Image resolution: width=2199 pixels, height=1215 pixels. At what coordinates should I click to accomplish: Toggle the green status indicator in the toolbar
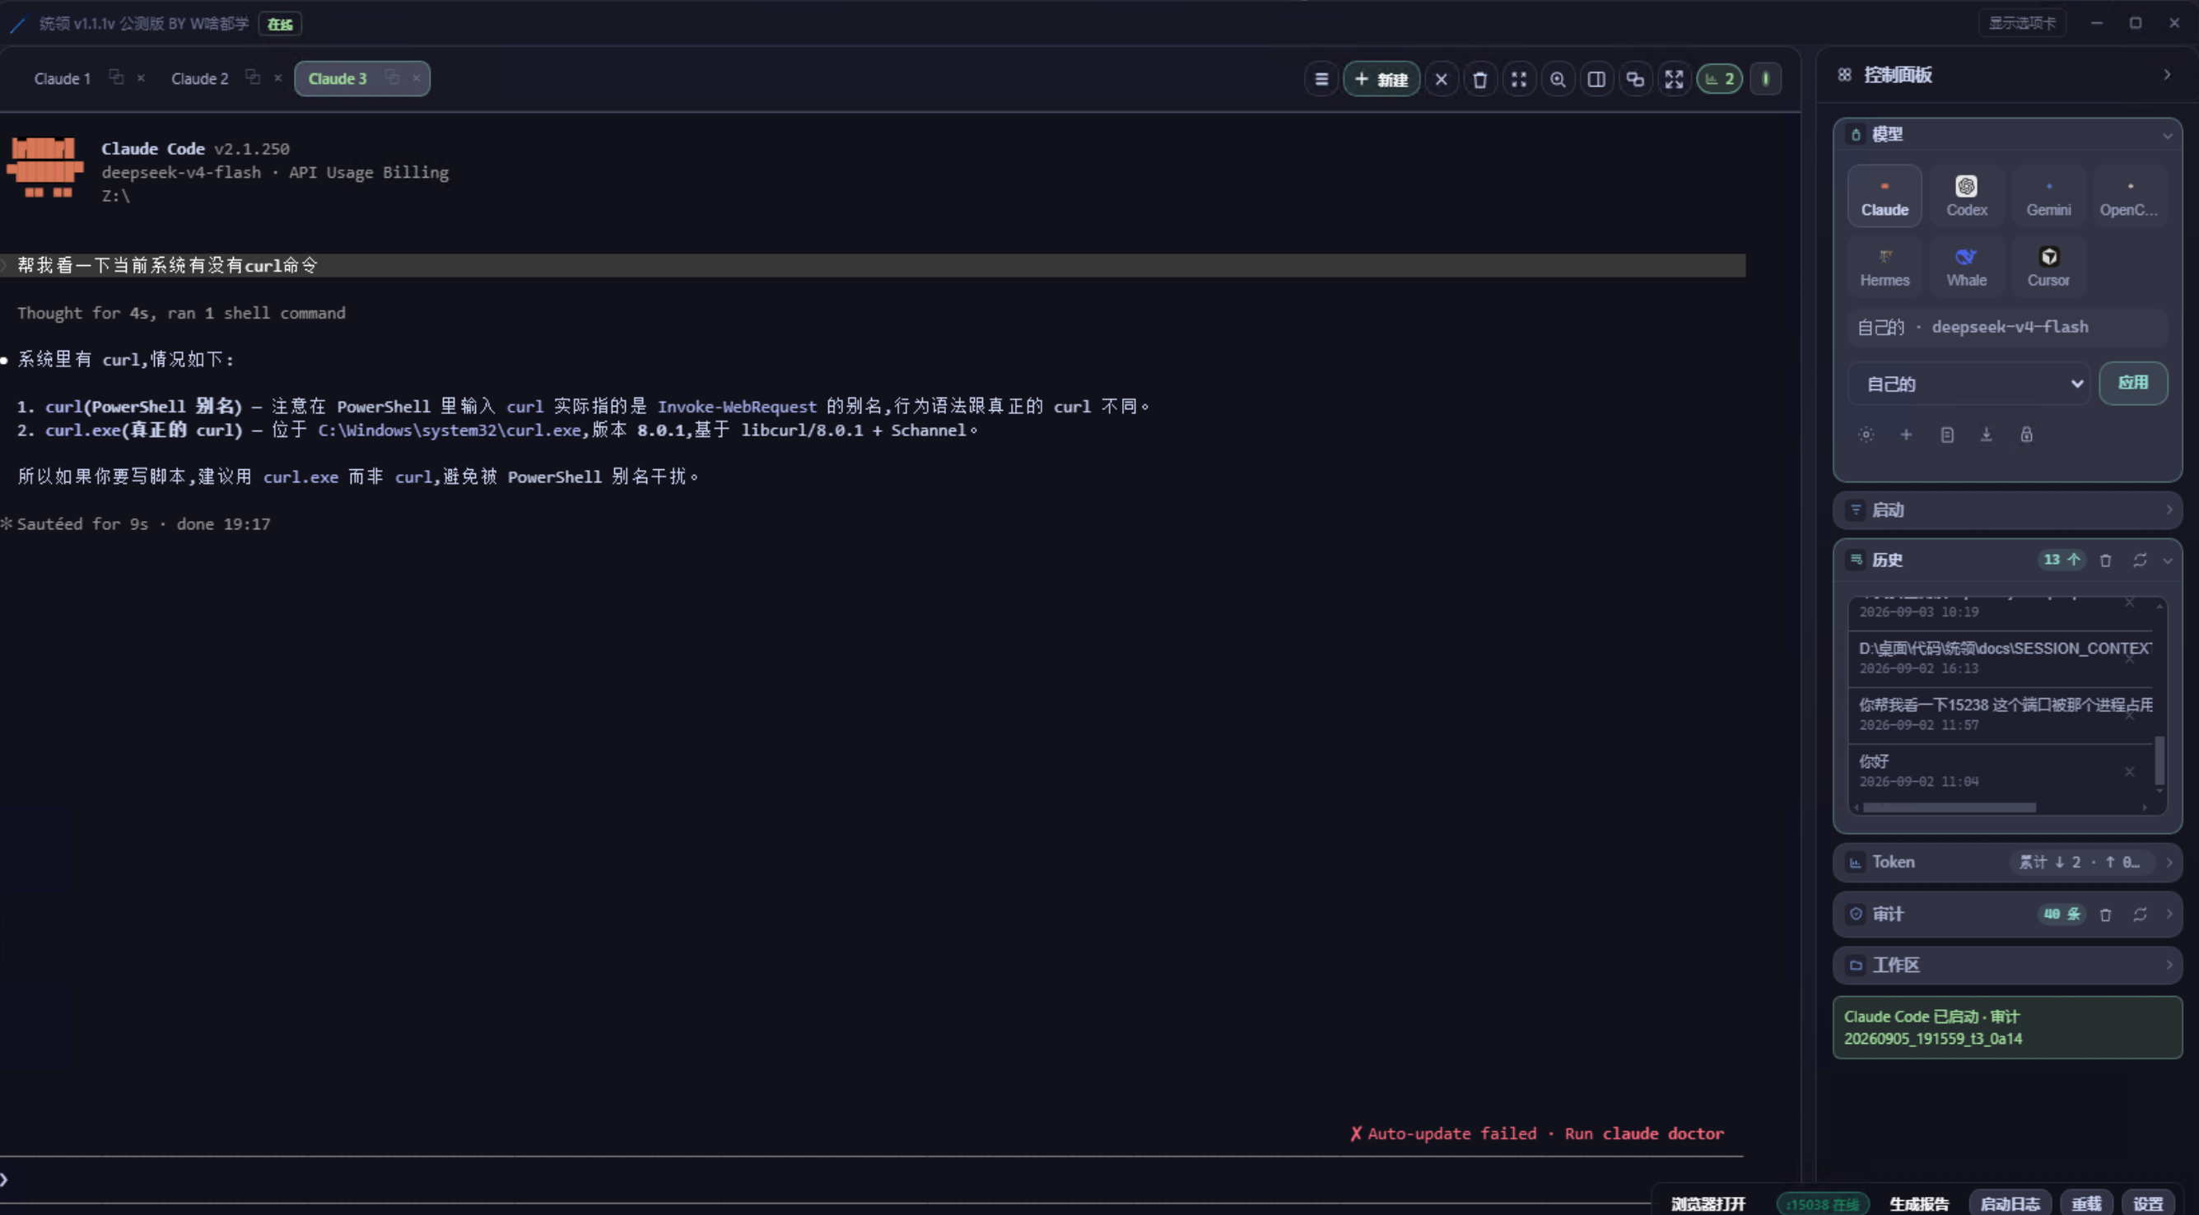click(x=1765, y=78)
